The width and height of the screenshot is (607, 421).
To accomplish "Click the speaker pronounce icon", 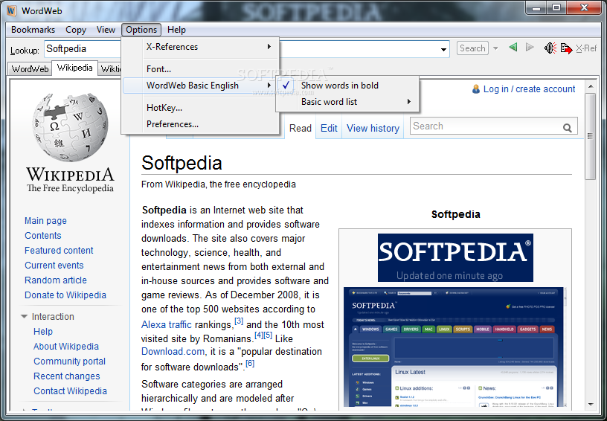I will 550,48.
